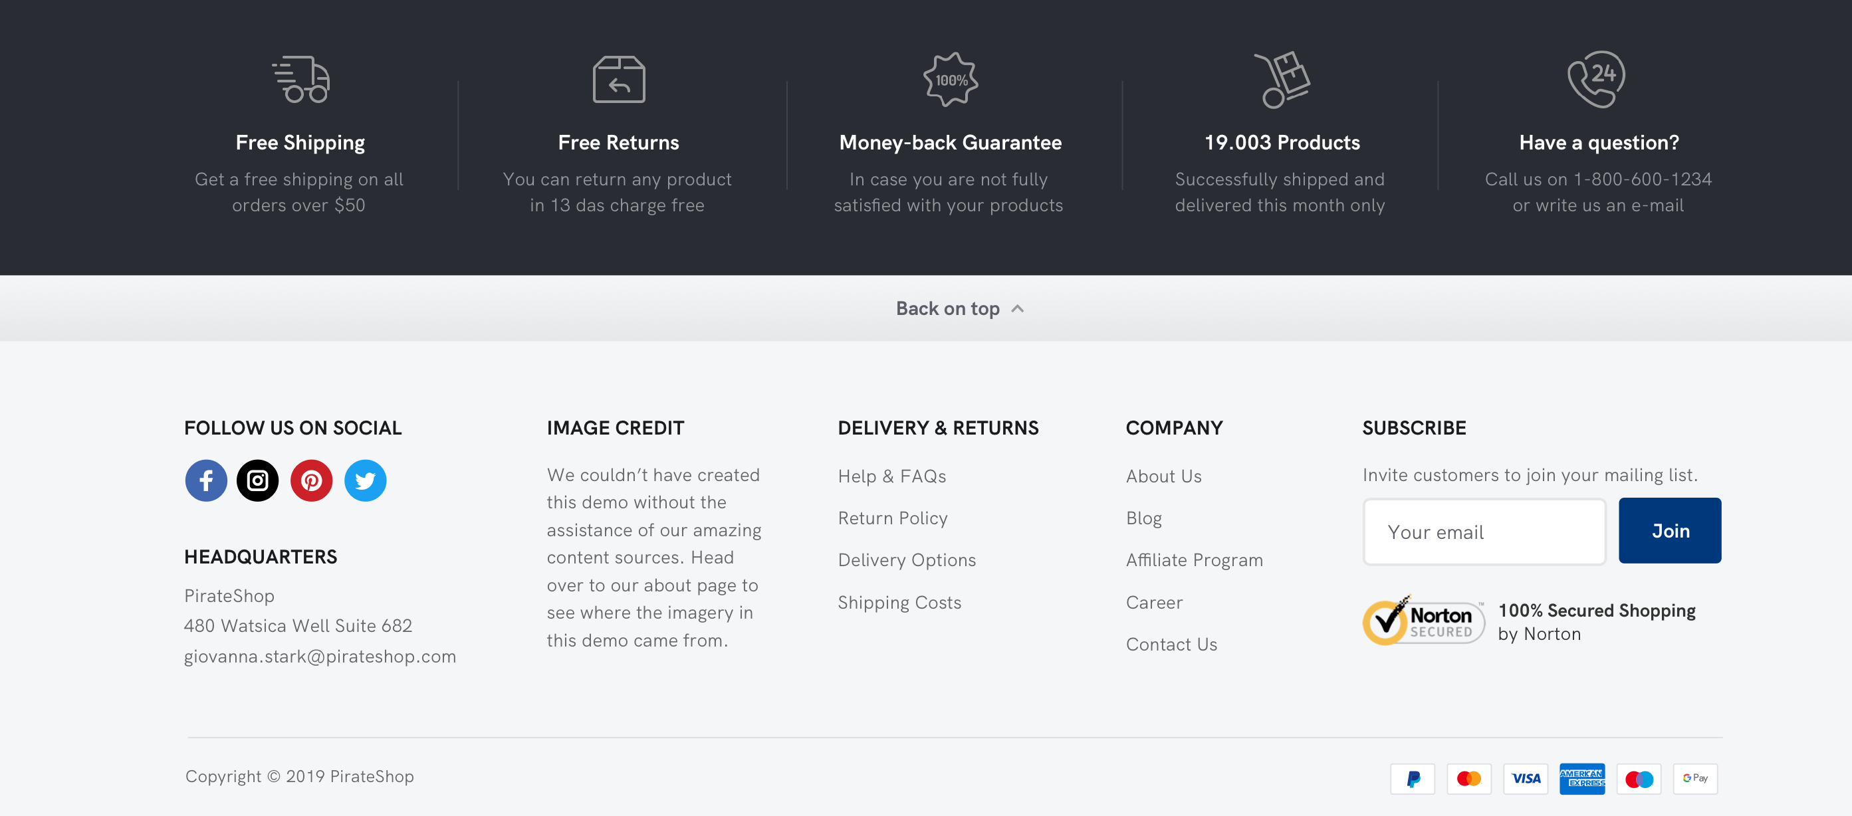Open the Twitter social icon
Image resolution: width=1852 pixels, height=816 pixels.
pos(365,480)
